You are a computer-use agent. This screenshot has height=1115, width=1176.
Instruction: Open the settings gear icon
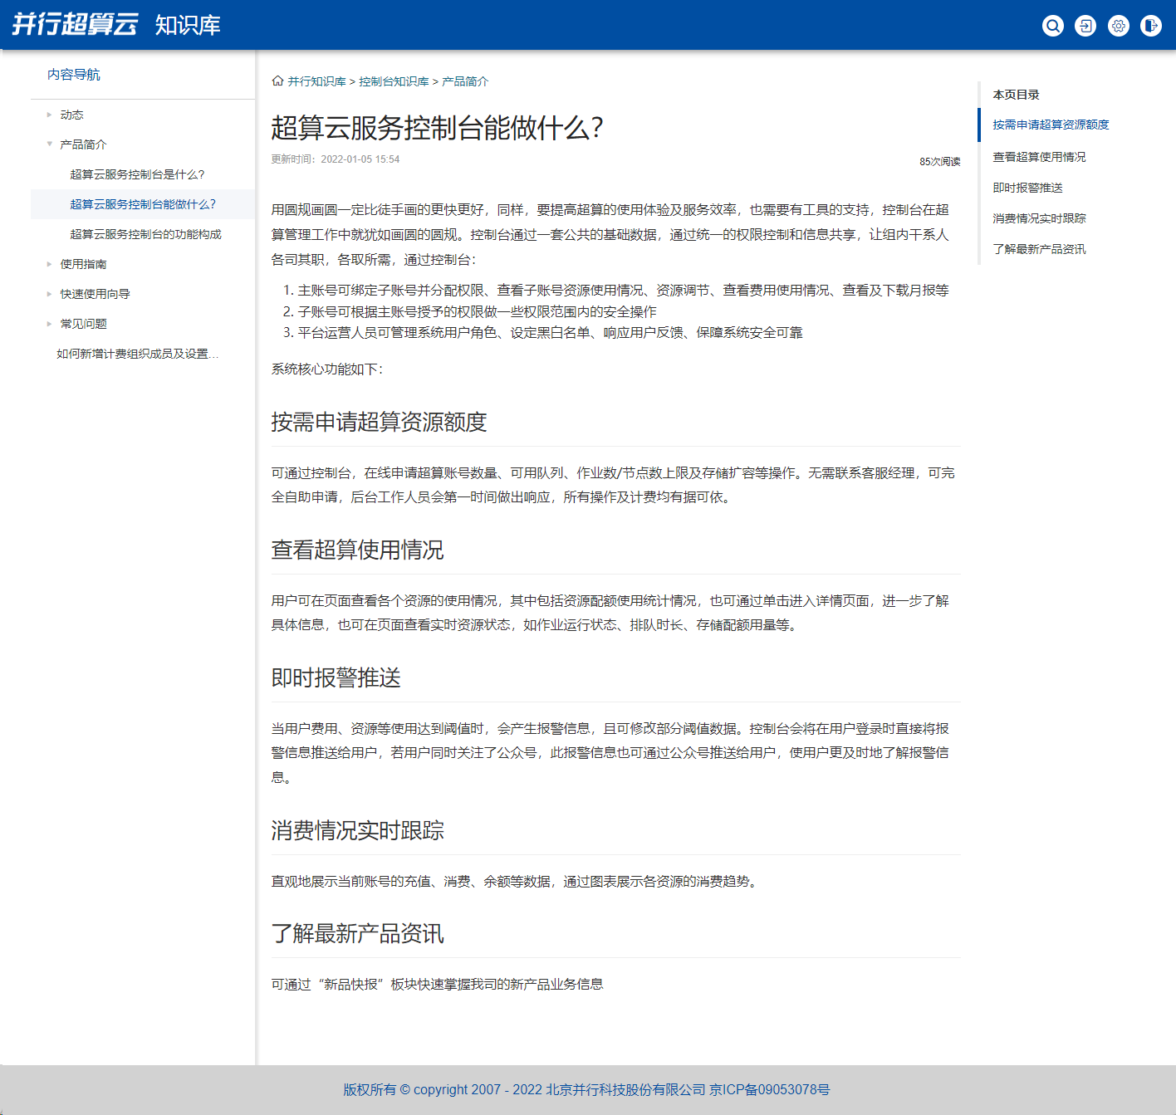(1119, 26)
